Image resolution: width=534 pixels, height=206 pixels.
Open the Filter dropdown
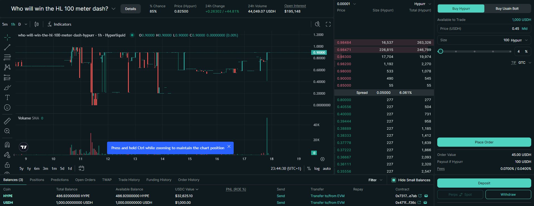pos(375,180)
